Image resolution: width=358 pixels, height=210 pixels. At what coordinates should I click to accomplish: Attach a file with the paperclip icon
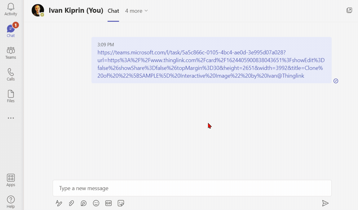[x=71, y=203]
